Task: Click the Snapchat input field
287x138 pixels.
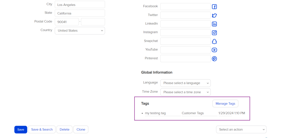Action: (186, 41)
